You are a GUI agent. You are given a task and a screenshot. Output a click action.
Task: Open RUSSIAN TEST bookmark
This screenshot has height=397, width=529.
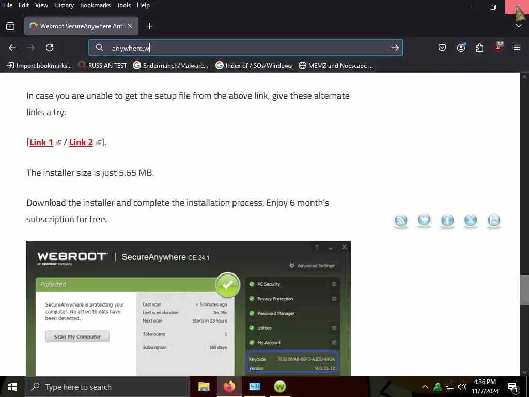pos(102,66)
